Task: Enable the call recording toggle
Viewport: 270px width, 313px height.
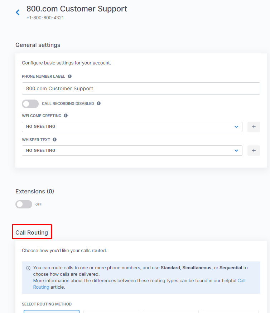Action: click(x=30, y=104)
